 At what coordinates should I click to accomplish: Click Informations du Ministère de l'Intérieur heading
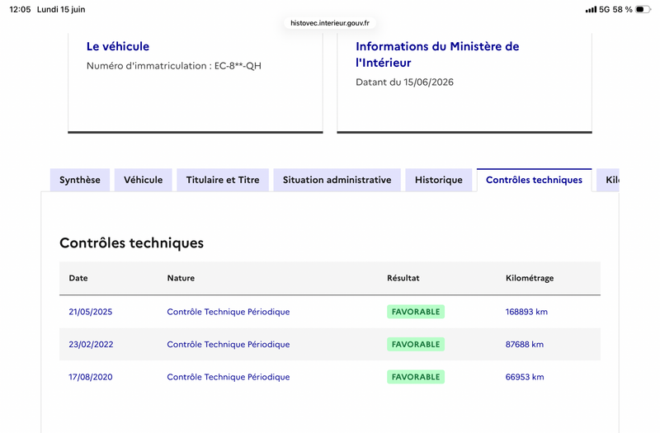click(x=437, y=54)
